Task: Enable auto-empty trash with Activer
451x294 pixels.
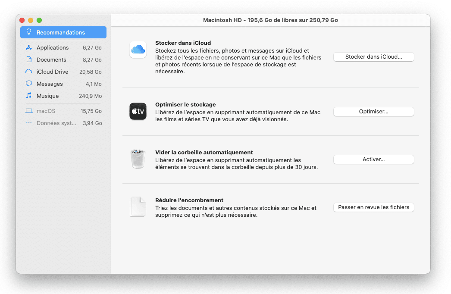Action: click(373, 160)
